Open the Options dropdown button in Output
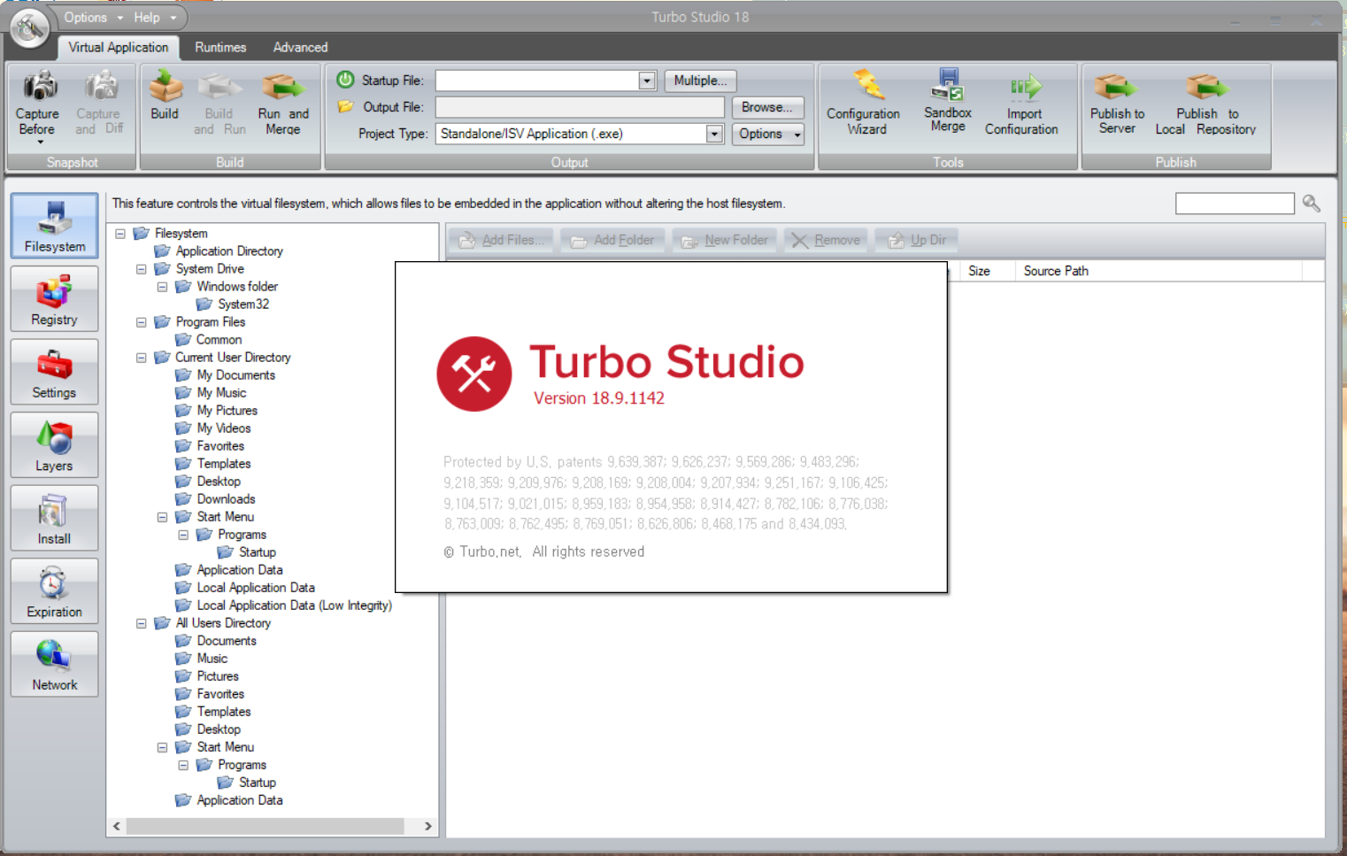The width and height of the screenshot is (1347, 856). click(x=768, y=134)
